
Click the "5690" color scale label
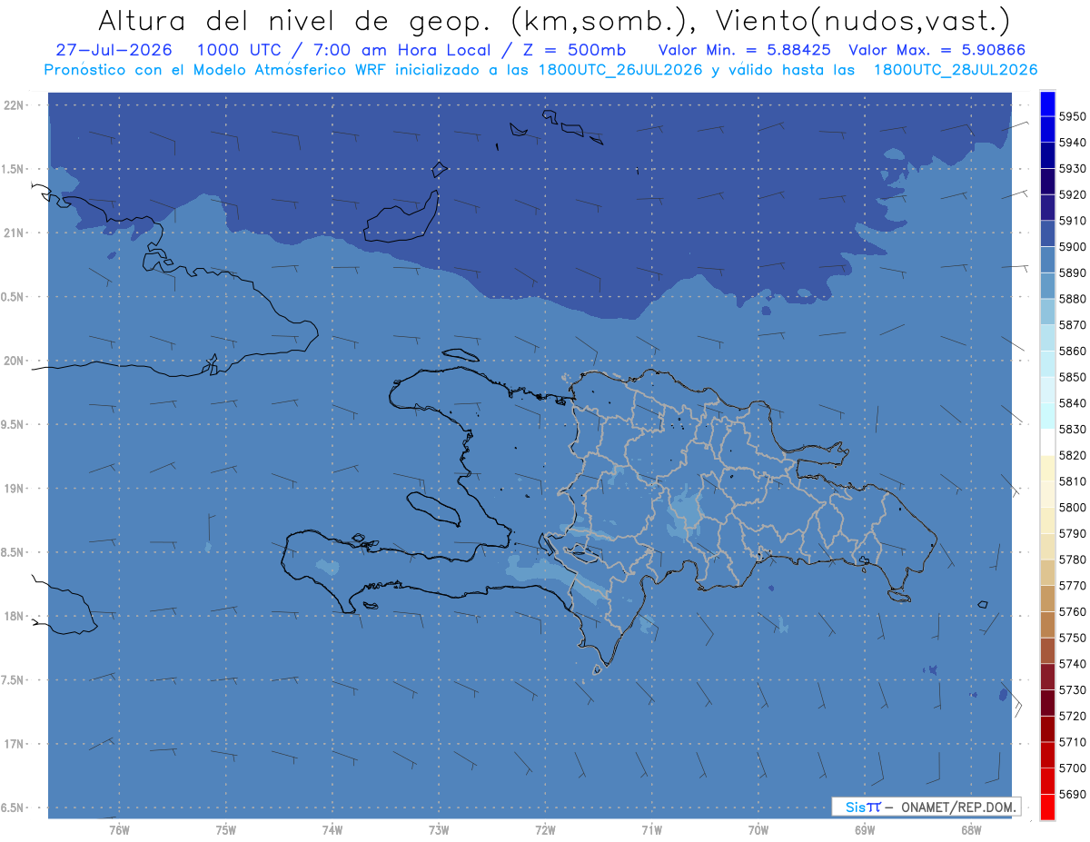(x=1073, y=794)
